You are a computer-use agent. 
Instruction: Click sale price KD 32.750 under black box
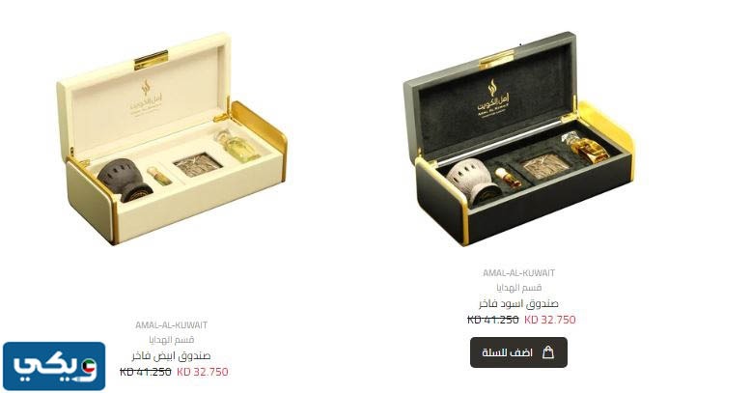tap(550, 320)
